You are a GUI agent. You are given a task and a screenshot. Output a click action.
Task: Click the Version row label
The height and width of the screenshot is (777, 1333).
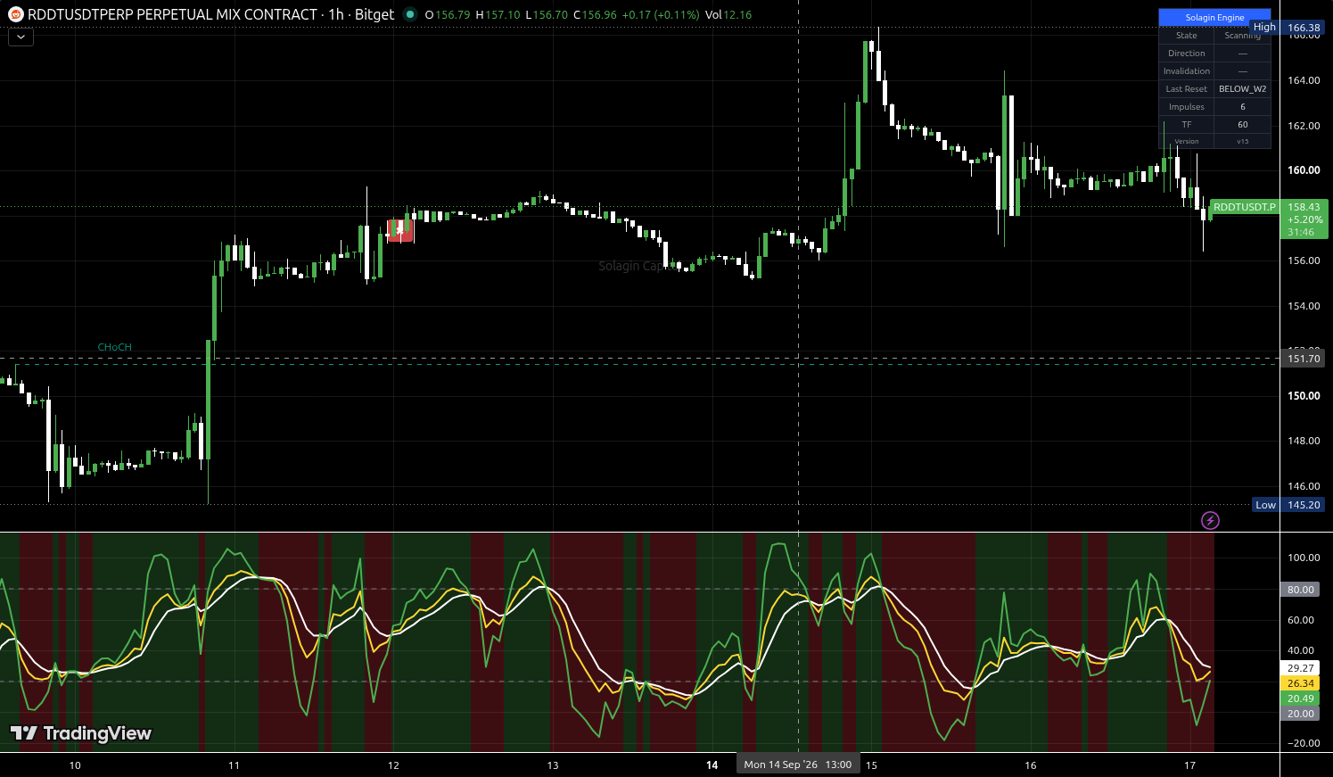(x=1186, y=141)
